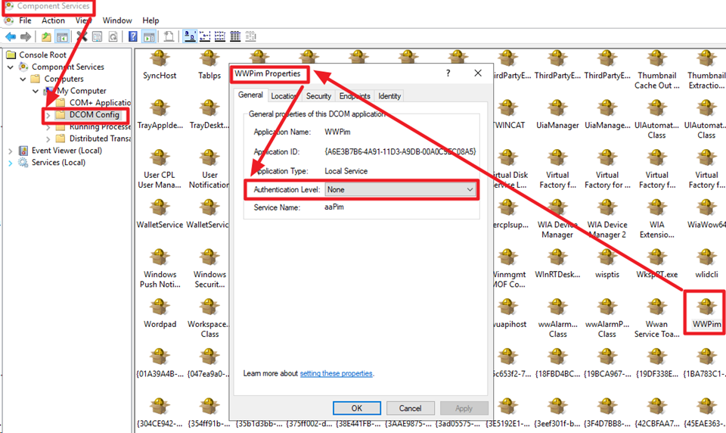Expand the Running Processes tree node
Viewport: 726px width, 433px height.
click(48, 126)
